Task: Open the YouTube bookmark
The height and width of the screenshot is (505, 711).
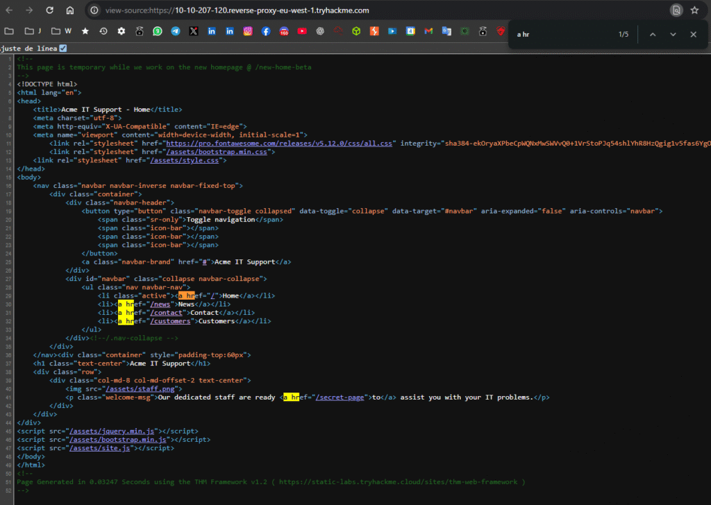Action: [302, 31]
